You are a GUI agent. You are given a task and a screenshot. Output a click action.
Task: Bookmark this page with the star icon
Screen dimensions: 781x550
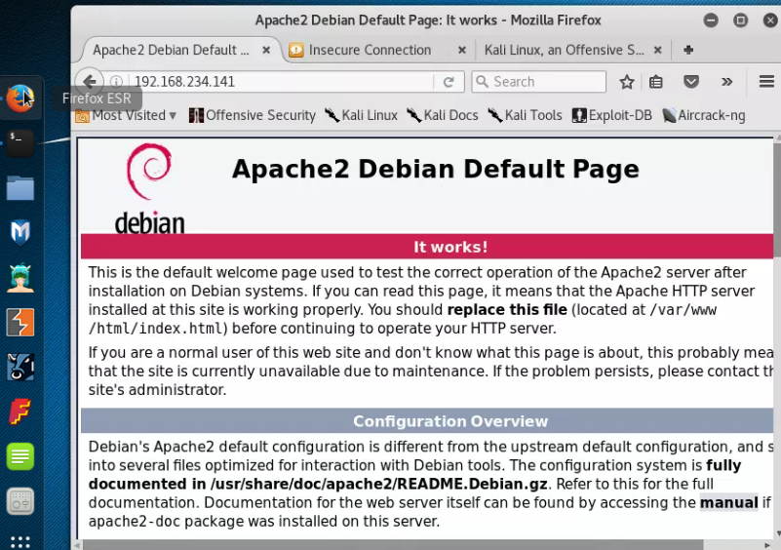tap(627, 82)
